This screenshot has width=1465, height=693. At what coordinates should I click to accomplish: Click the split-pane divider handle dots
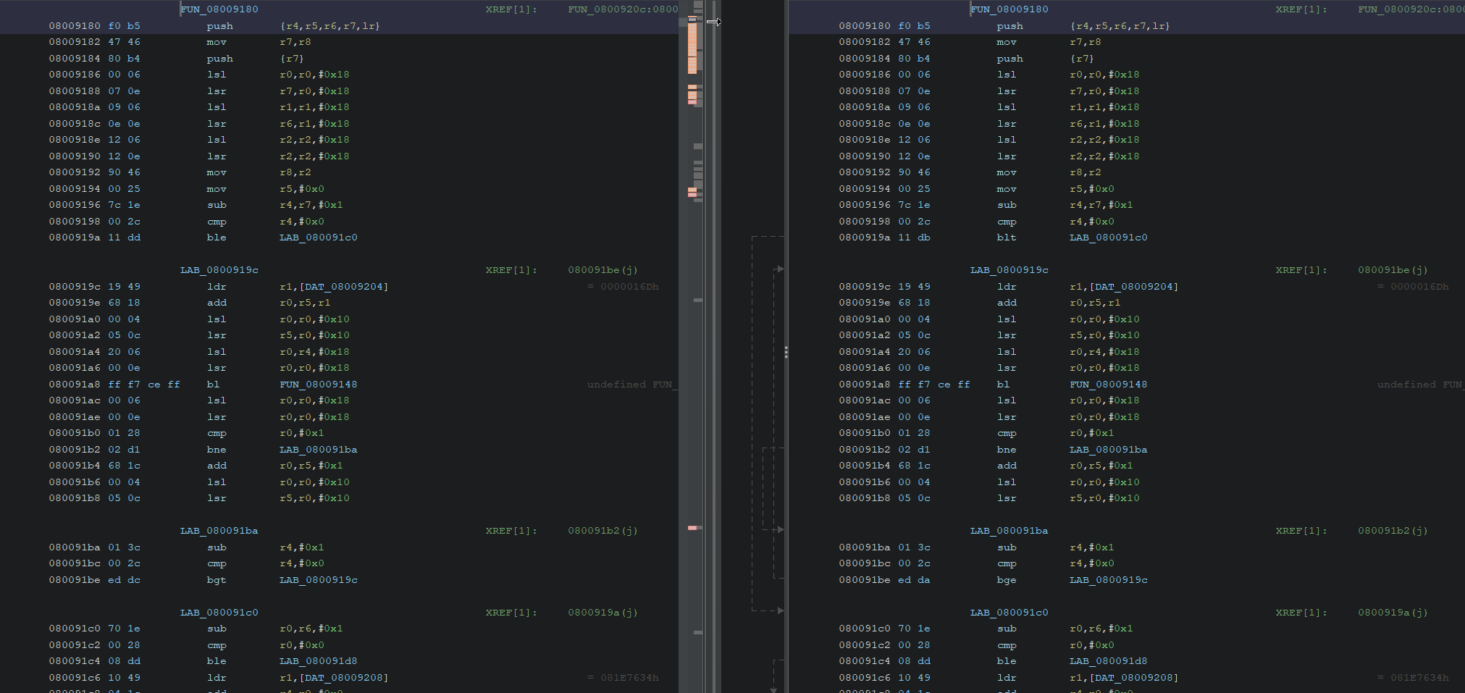coord(786,352)
